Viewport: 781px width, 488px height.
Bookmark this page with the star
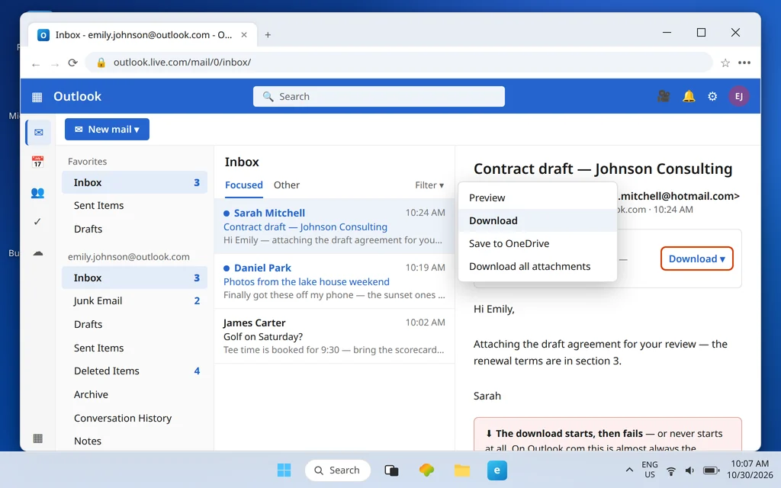pos(725,63)
